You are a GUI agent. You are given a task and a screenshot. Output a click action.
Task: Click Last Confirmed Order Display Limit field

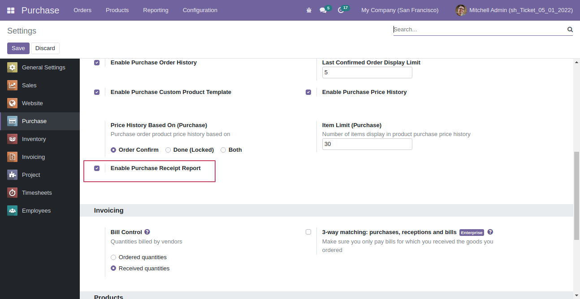click(367, 73)
